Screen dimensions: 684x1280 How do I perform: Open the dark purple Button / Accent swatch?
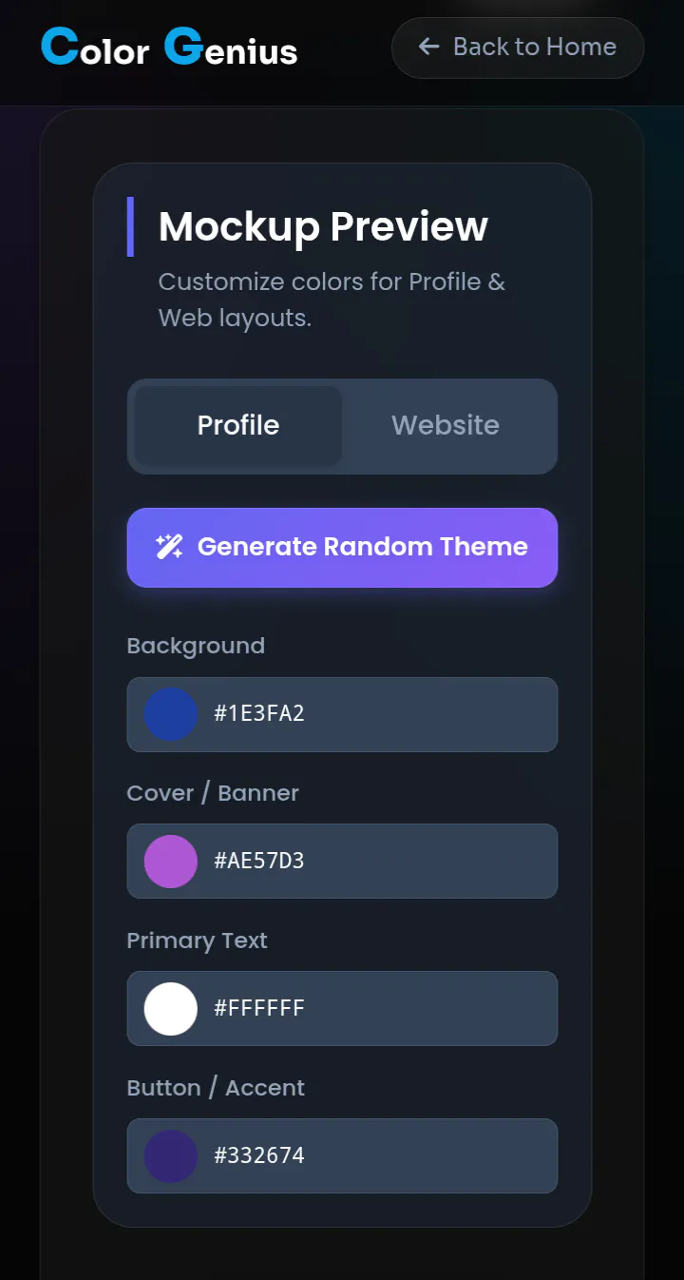171,1156
